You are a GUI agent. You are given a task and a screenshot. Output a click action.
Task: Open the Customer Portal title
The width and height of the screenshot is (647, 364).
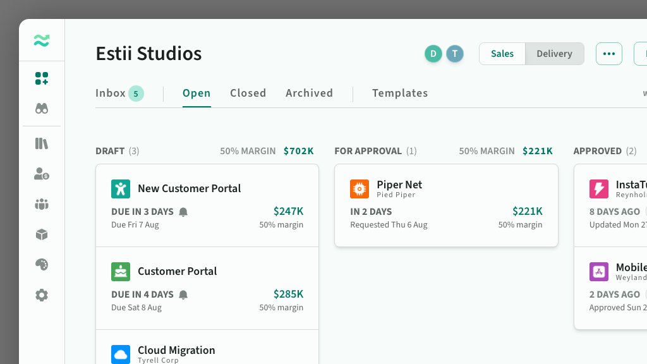(177, 271)
